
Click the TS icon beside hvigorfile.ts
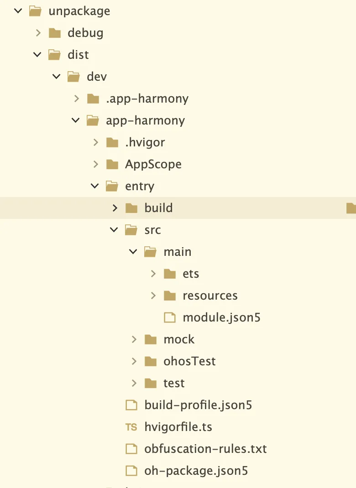[x=131, y=427]
